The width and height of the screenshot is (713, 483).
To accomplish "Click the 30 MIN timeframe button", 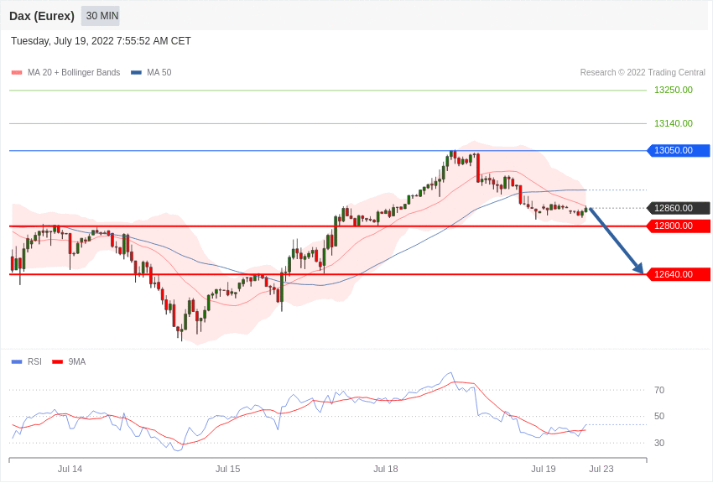I will point(101,16).
